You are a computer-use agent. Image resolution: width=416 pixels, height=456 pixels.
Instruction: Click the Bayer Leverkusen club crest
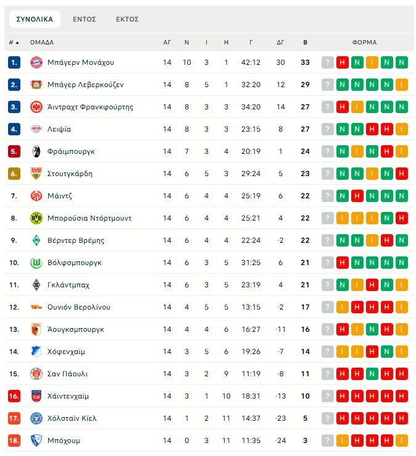coord(36,85)
